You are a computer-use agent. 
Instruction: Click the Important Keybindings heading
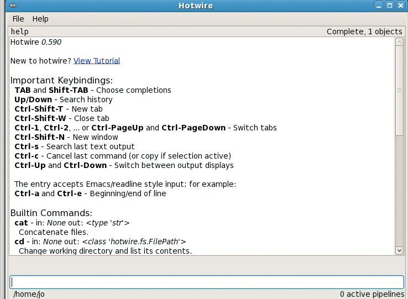click(x=61, y=80)
